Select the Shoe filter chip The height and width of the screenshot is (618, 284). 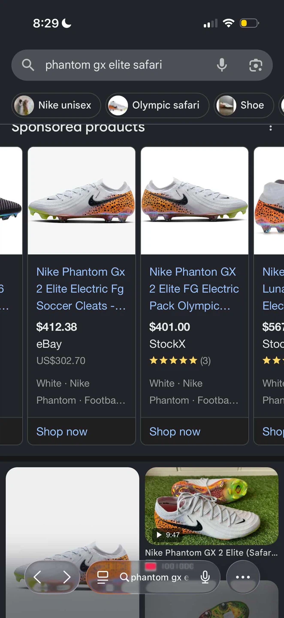[x=243, y=105]
